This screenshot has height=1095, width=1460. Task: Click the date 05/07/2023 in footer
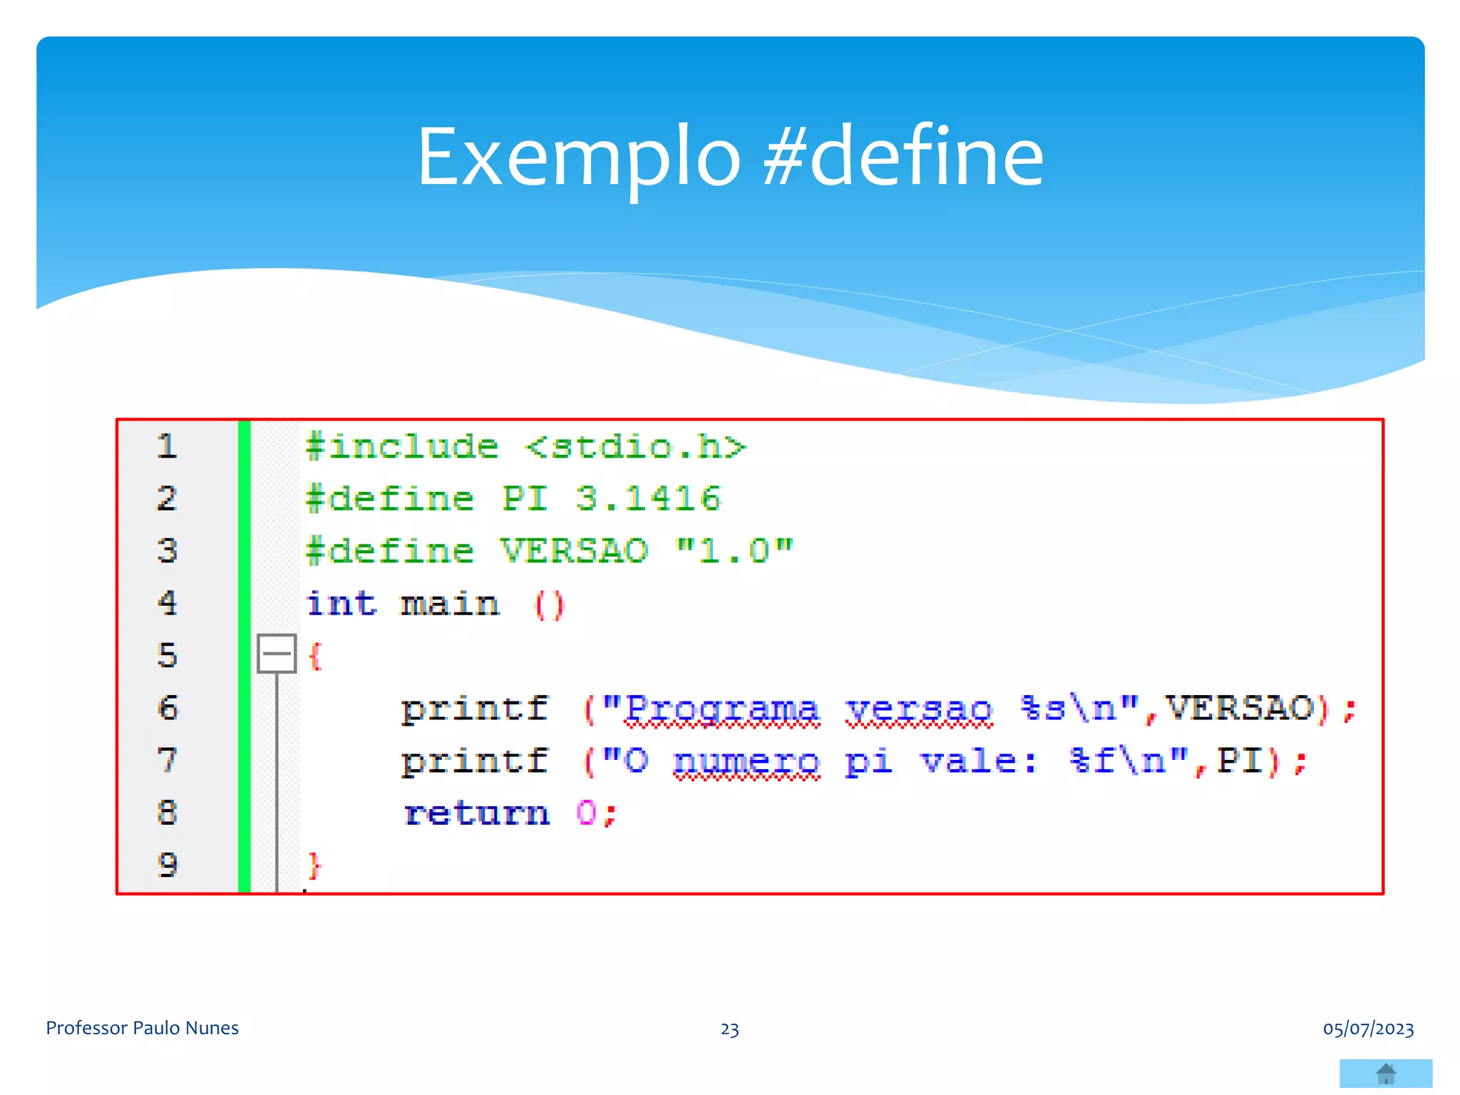(x=1368, y=1029)
